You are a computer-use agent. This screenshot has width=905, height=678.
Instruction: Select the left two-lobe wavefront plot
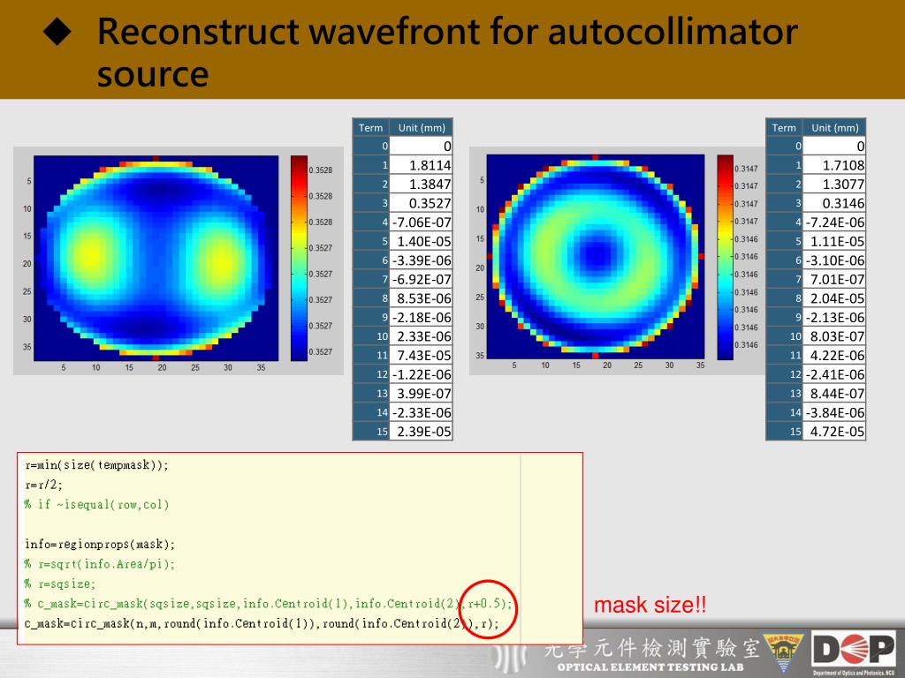156,259
